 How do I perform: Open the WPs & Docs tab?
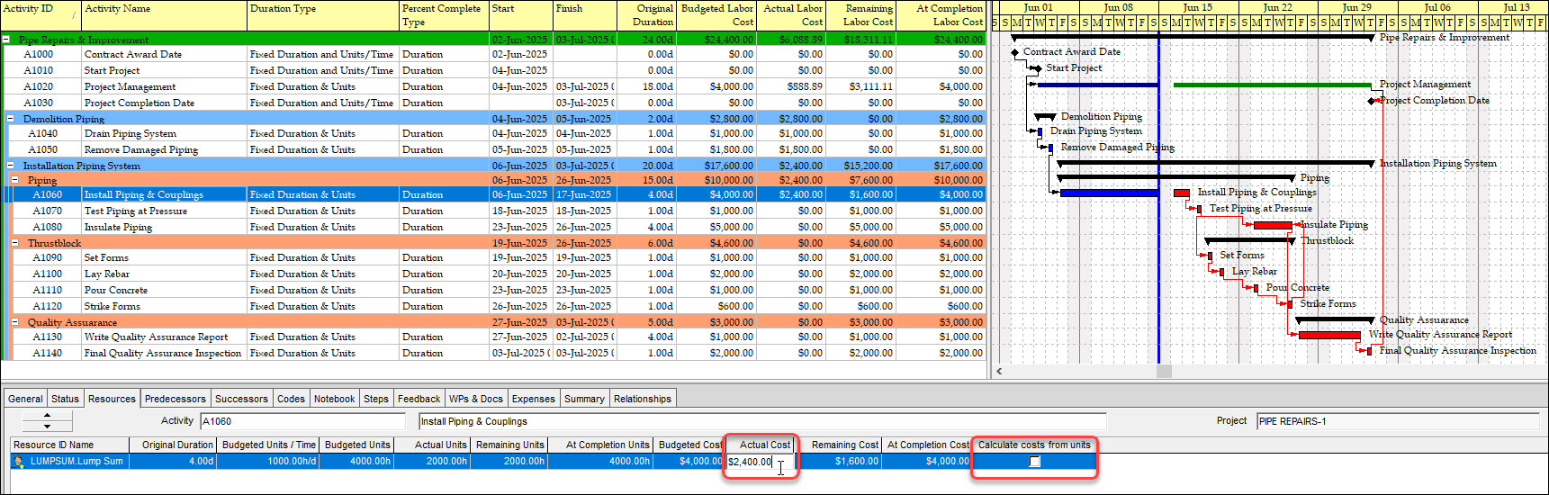click(475, 399)
